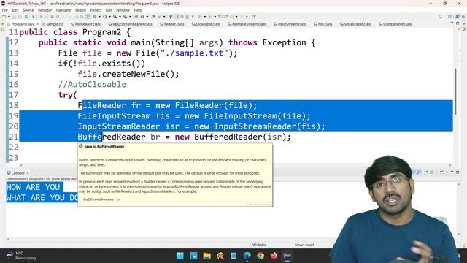Click the Pin Console icon
The image size is (467, 263).
[426, 172]
